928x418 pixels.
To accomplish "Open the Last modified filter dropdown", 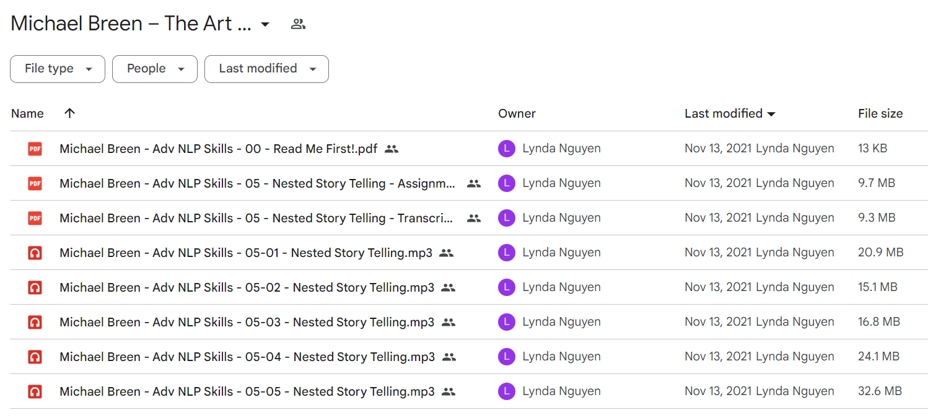I will click(266, 69).
